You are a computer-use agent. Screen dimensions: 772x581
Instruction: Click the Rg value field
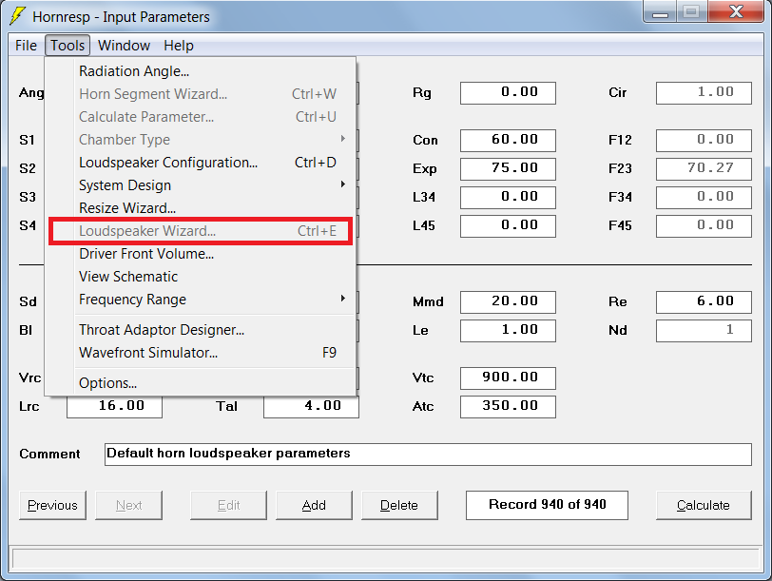pyautogui.click(x=508, y=93)
